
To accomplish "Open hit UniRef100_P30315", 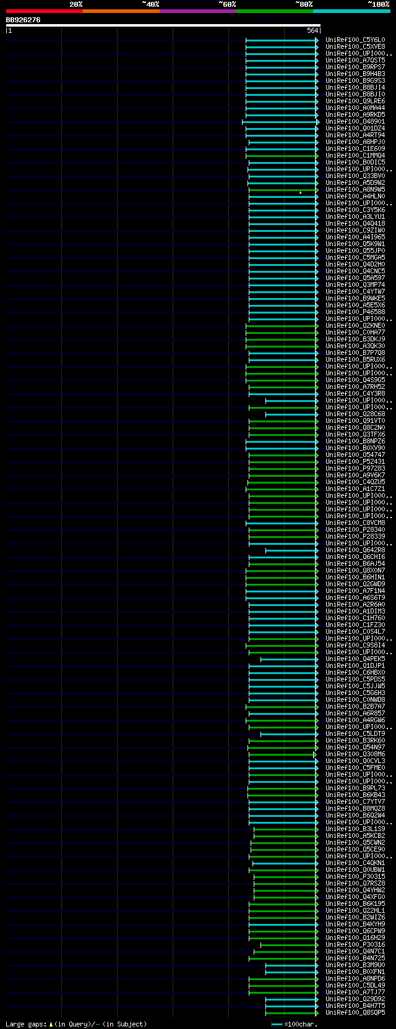I will click(x=355, y=876).
